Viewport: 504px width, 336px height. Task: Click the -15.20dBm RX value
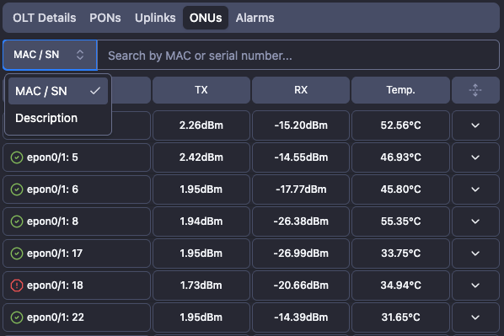pos(301,125)
